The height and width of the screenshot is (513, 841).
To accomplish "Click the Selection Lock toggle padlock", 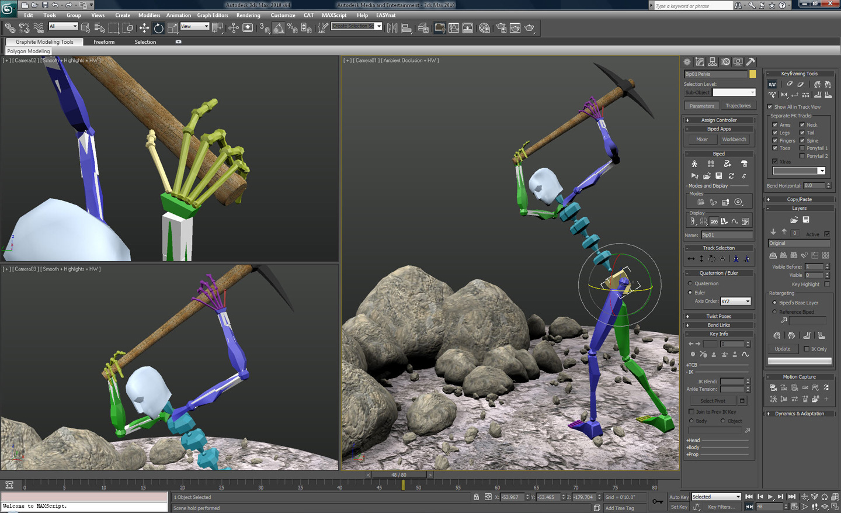I will (476, 497).
